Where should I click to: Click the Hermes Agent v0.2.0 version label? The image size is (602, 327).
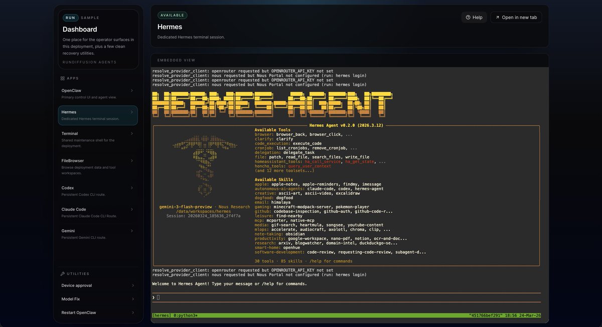click(347, 125)
